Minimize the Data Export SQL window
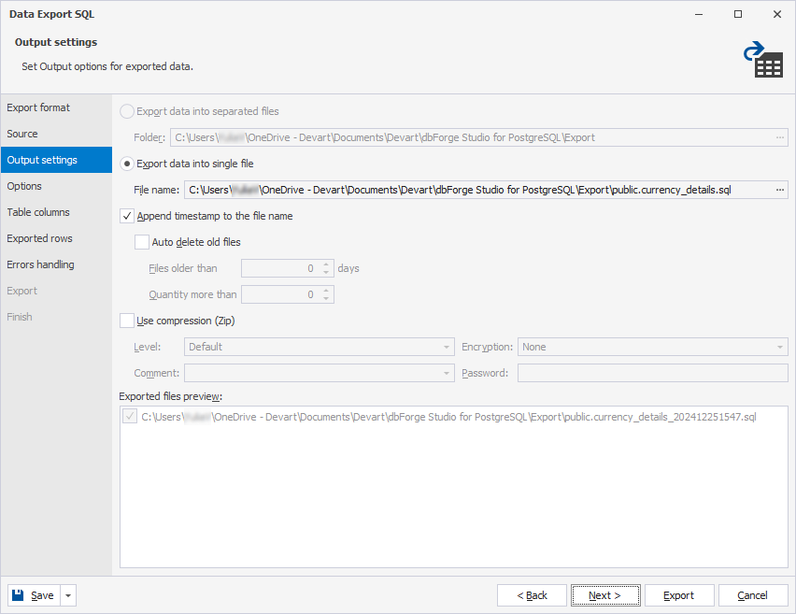The width and height of the screenshot is (796, 614). click(x=699, y=14)
